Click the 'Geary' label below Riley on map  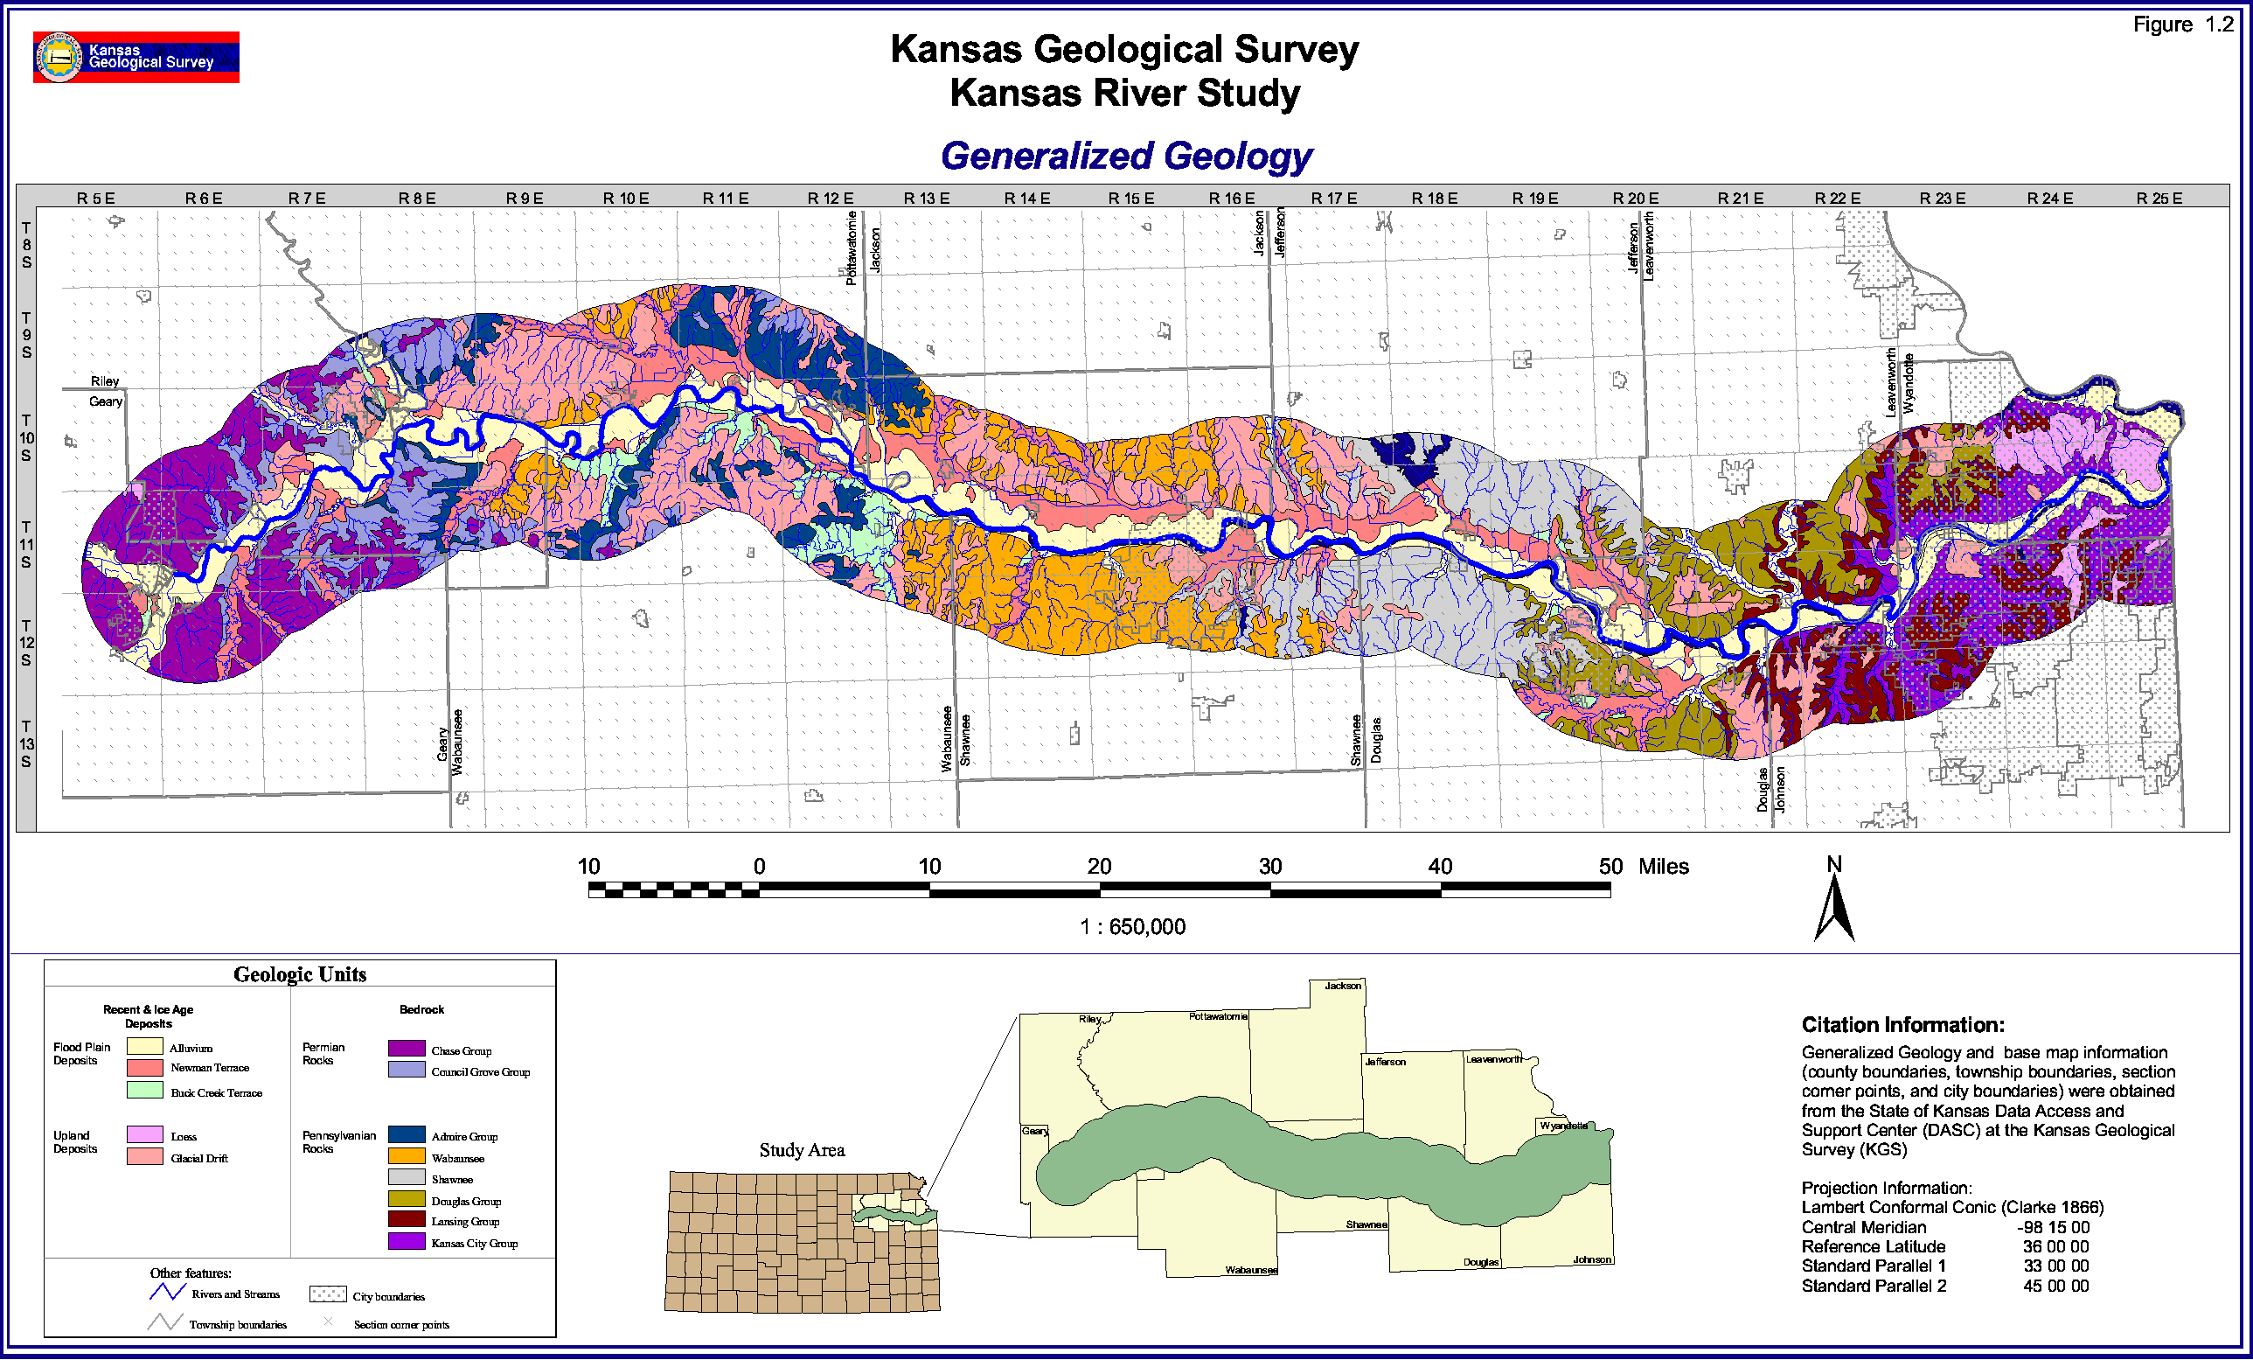coord(106,401)
